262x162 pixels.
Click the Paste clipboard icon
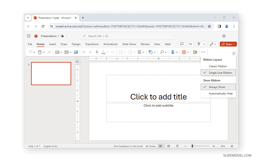(x=39, y=52)
